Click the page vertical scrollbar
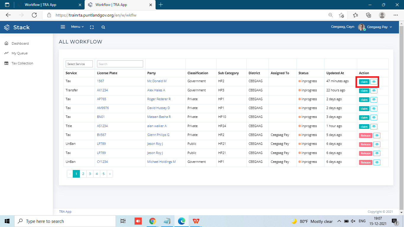 (x=401, y=118)
